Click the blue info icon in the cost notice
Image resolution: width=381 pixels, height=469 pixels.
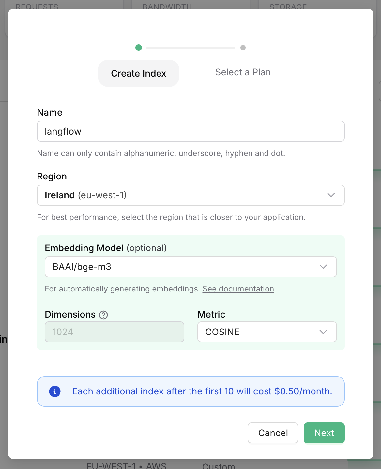coord(55,391)
